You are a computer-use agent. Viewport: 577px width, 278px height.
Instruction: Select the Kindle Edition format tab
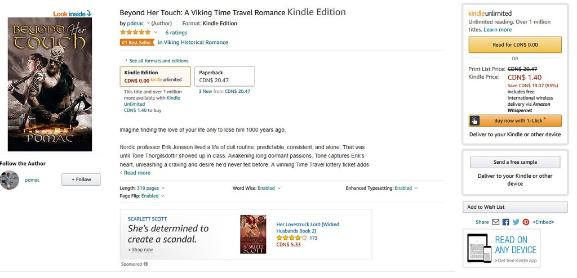click(x=155, y=77)
